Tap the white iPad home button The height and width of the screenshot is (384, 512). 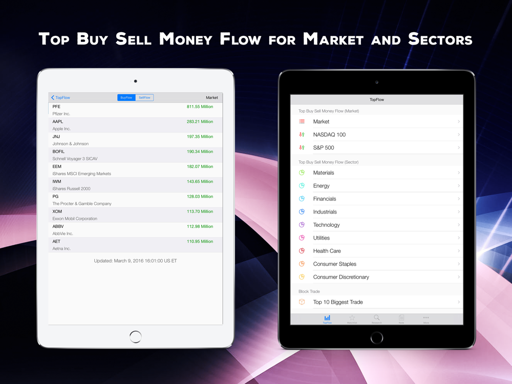(136, 337)
